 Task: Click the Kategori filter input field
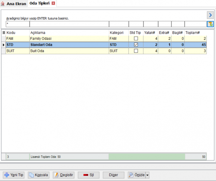coord(119,24)
